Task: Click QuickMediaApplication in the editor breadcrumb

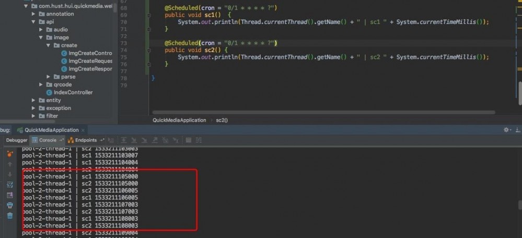Action: tap(179, 121)
